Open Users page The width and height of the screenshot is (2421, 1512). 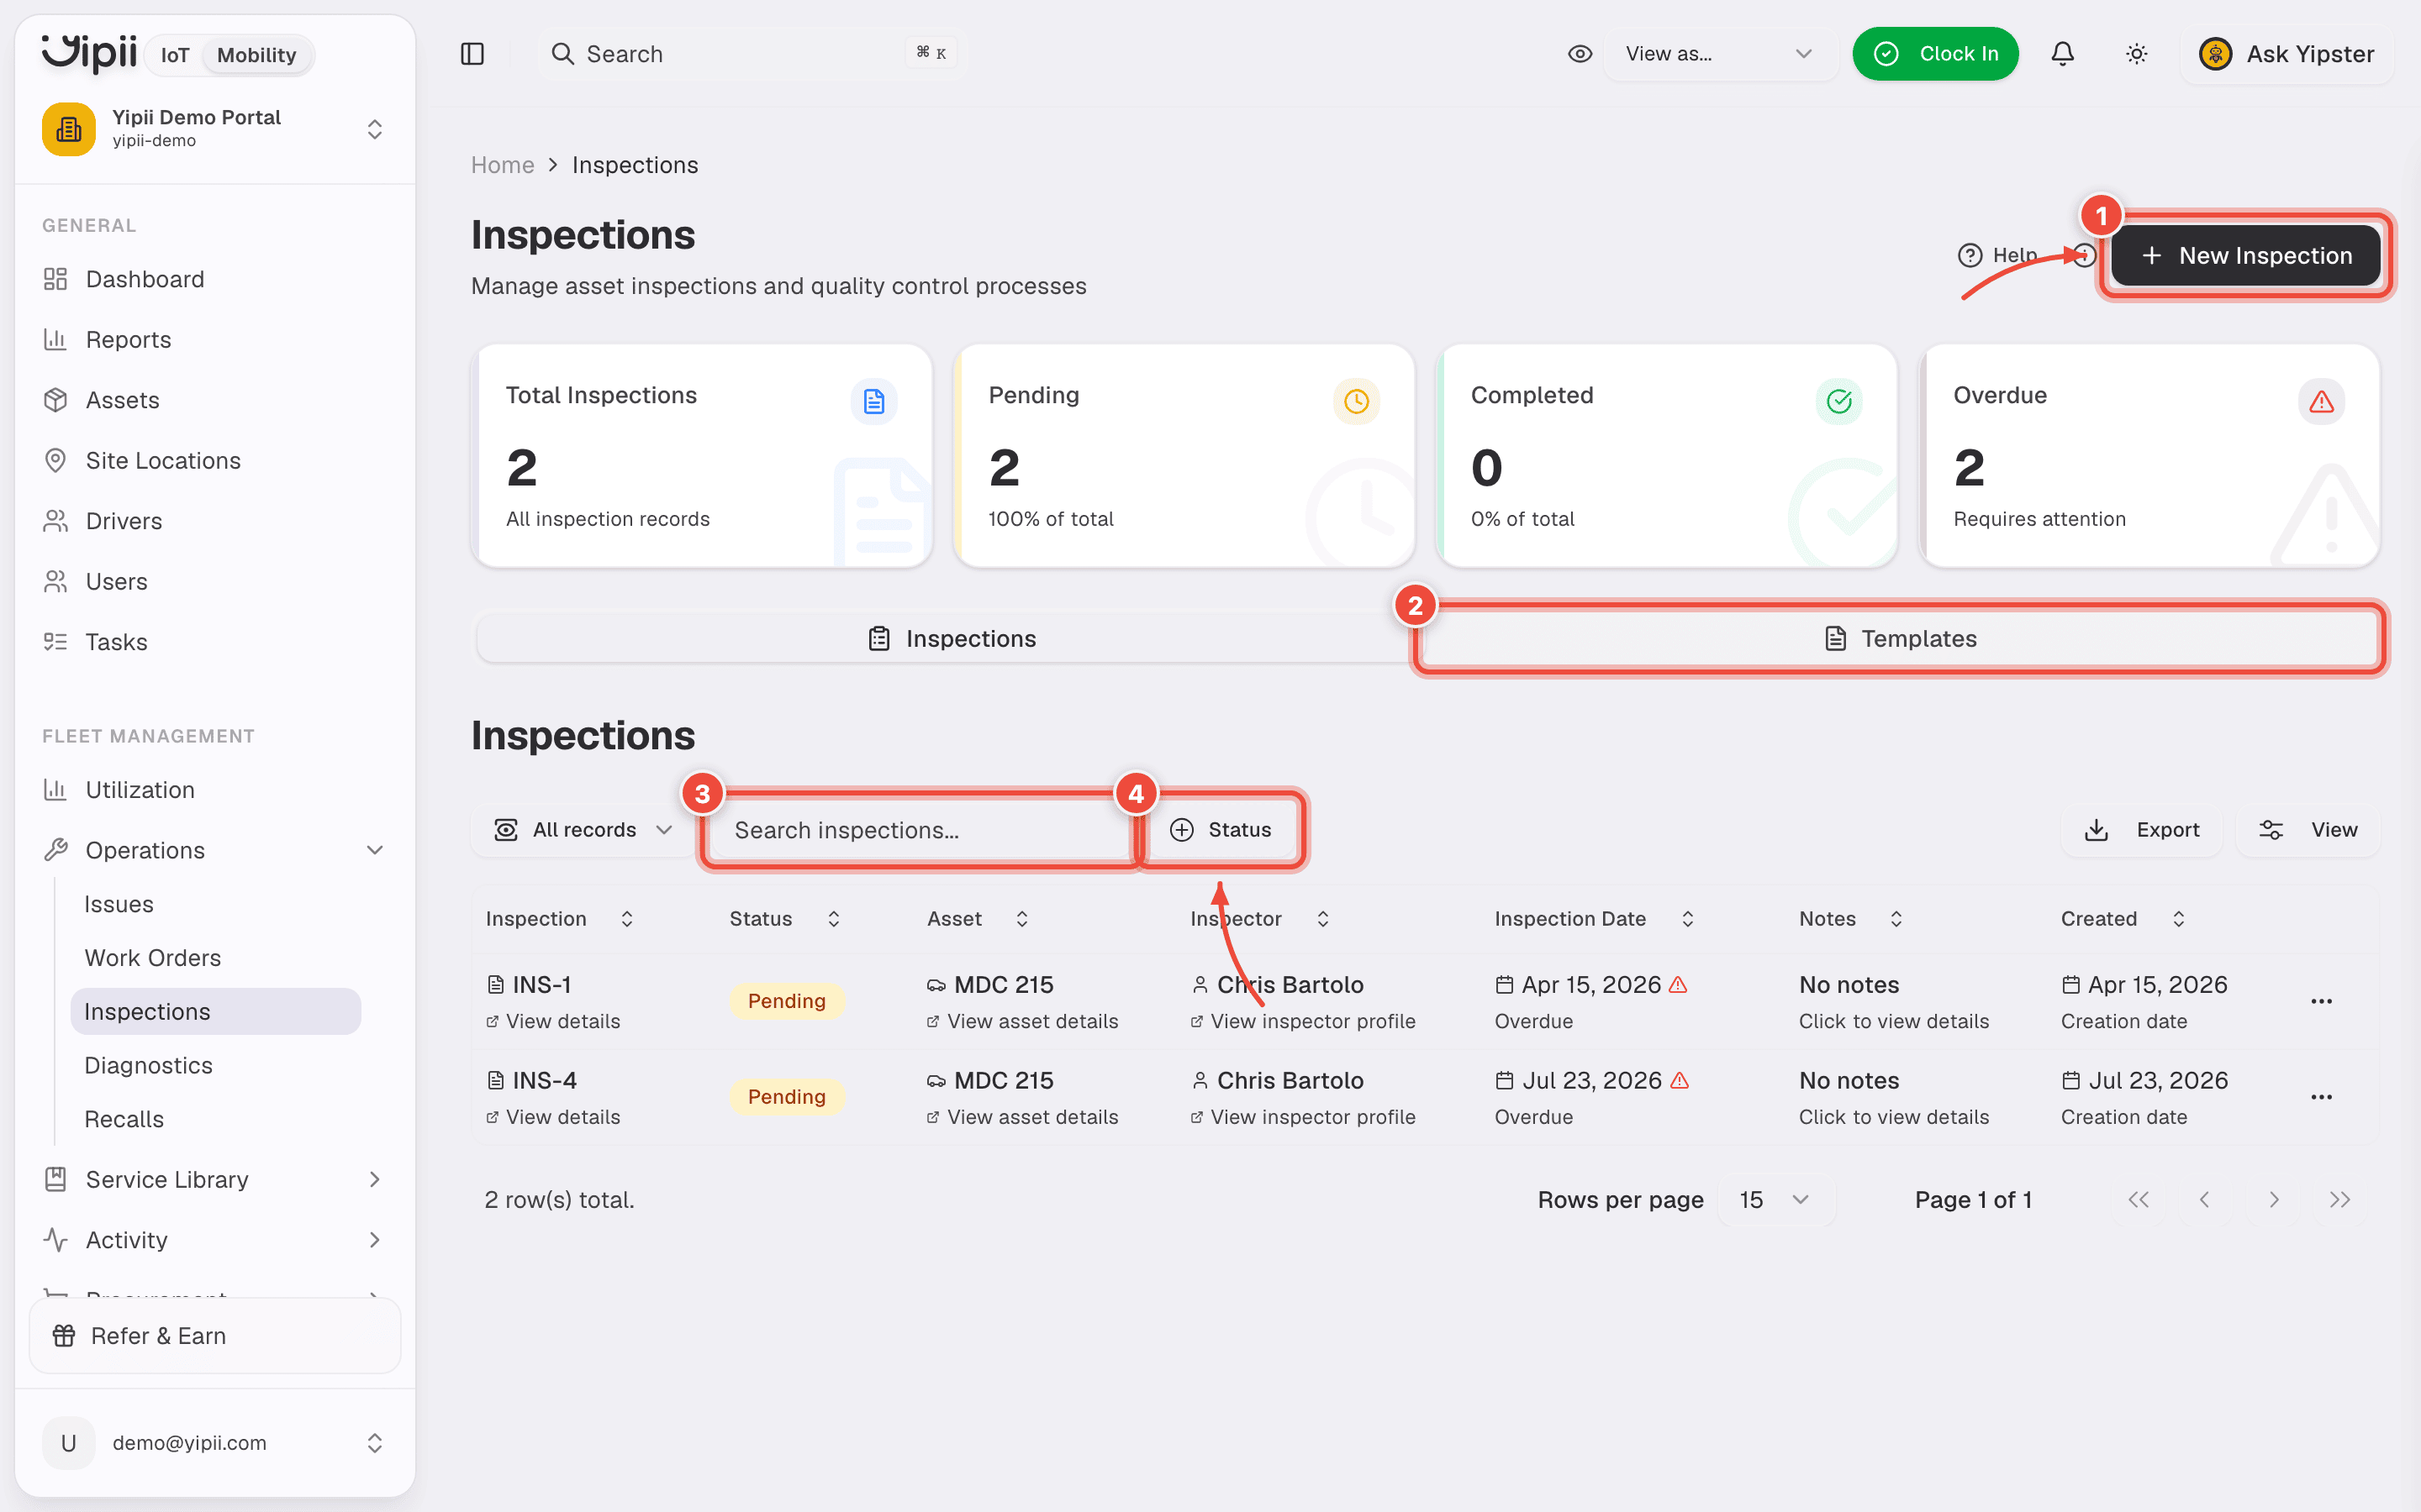point(116,582)
